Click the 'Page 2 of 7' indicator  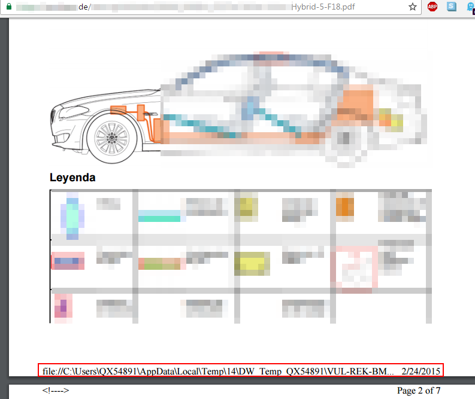(x=419, y=391)
